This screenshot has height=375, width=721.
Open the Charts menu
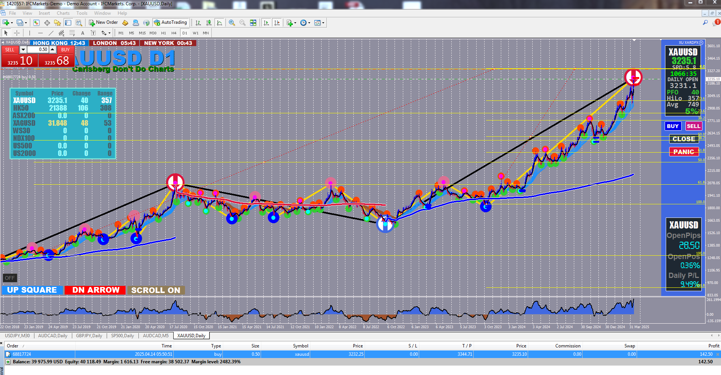(63, 13)
